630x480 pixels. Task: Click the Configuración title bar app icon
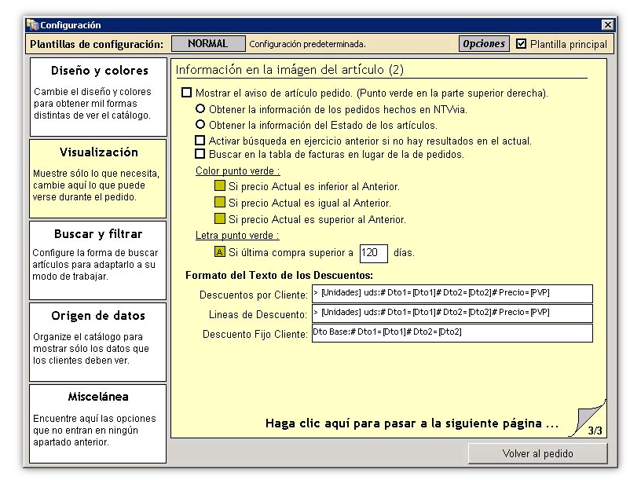32,25
